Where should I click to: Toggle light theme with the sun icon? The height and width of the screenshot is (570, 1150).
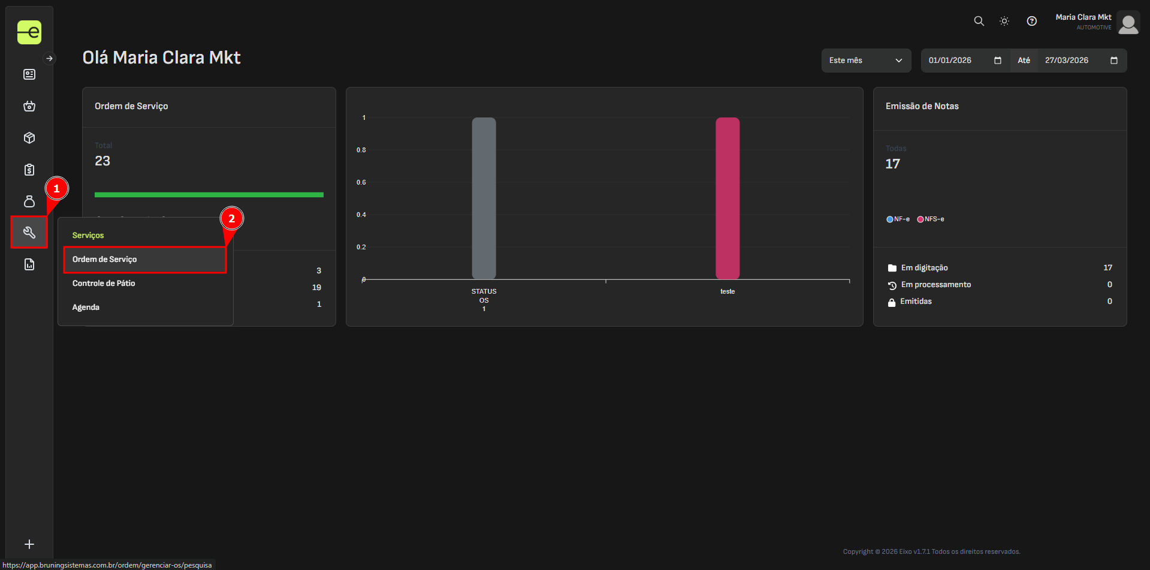[1004, 21]
